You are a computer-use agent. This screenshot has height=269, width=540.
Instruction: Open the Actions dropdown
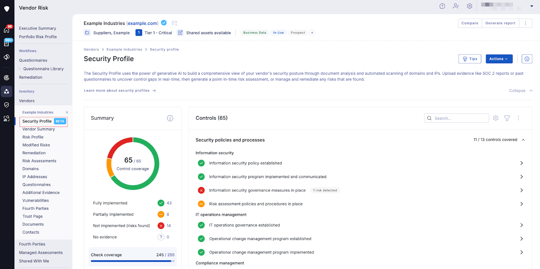[499, 59]
